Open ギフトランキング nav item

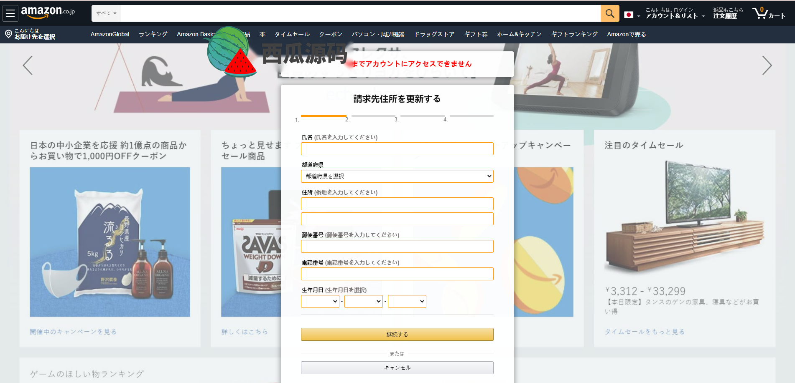pos(574,34)
